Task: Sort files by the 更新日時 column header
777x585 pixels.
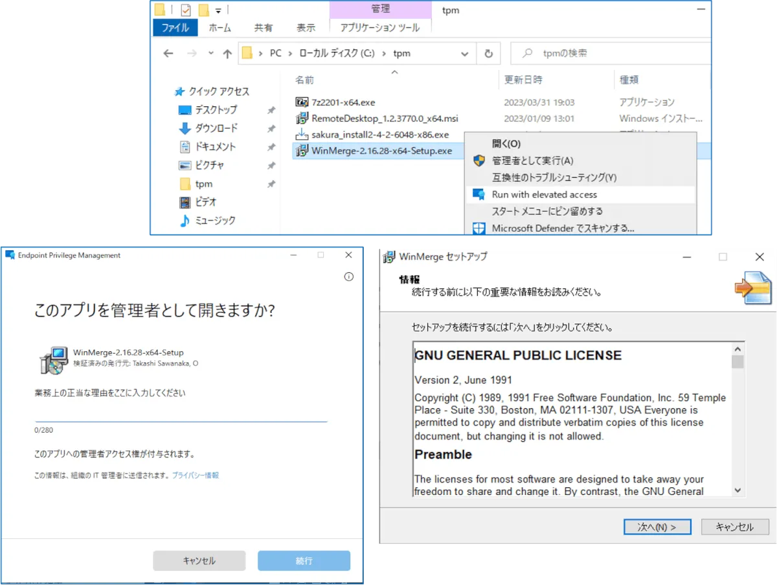Action: tap(523, 80)
